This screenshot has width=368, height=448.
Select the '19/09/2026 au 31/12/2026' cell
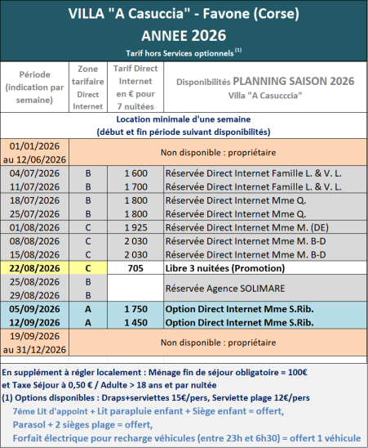[34, 343]
